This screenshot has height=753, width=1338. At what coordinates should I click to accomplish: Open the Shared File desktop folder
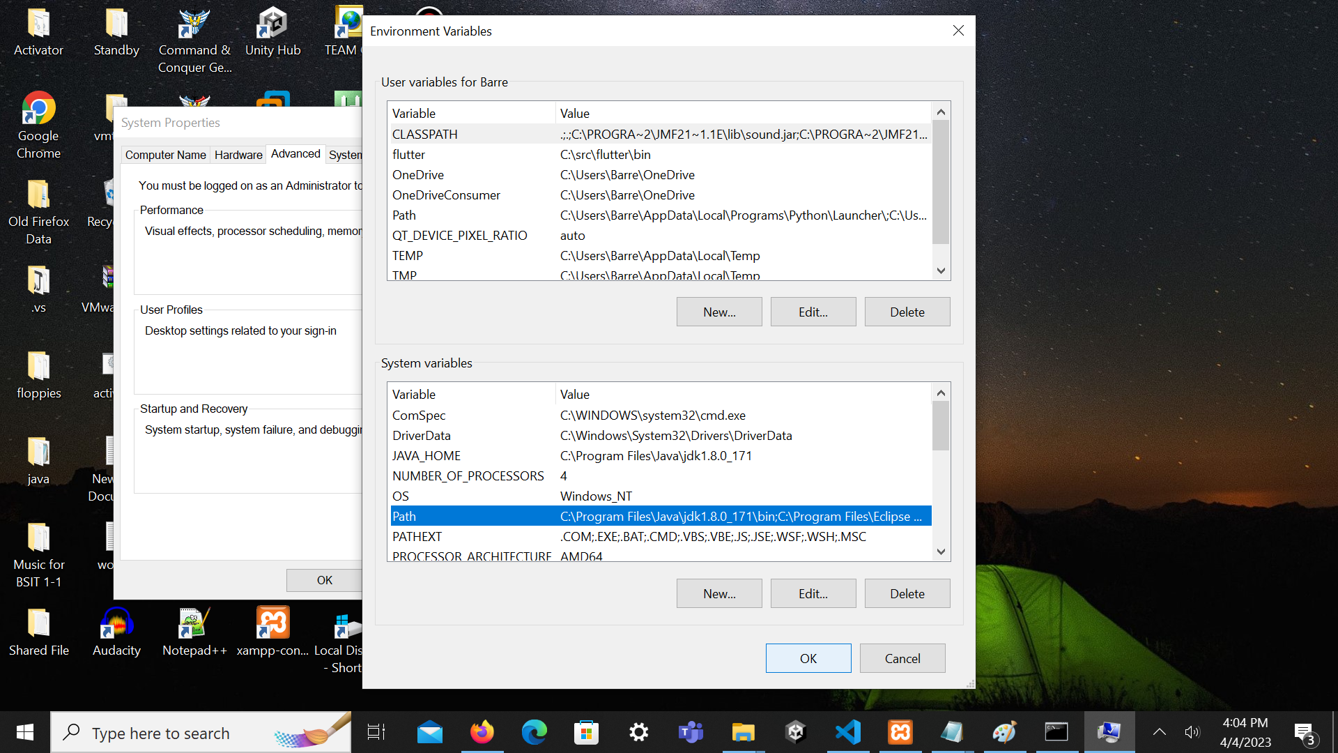[x=38, y=632]
